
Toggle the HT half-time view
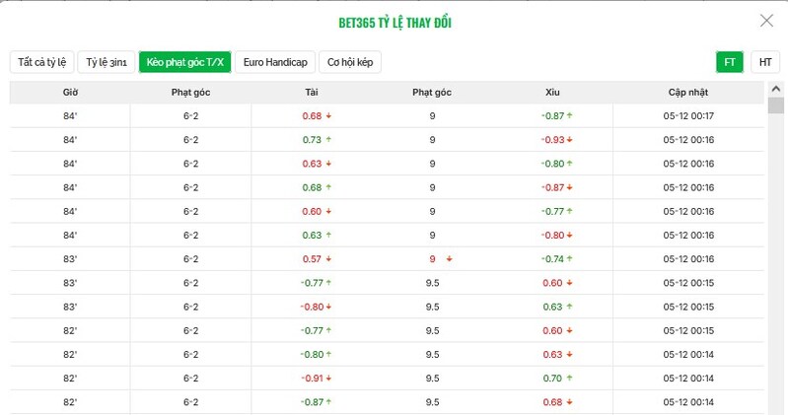(764, 61)
